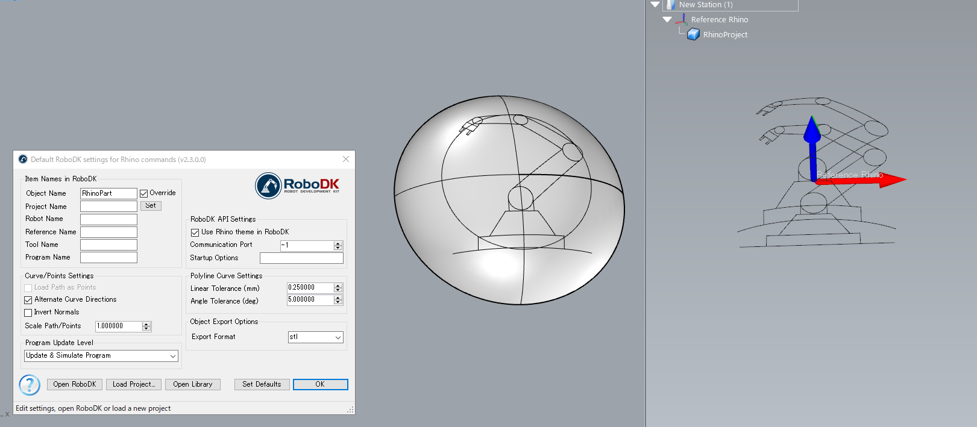Disable Use Rhino theme in RoboDK
Screen dimensions: 977x427
tap(195, 232)
